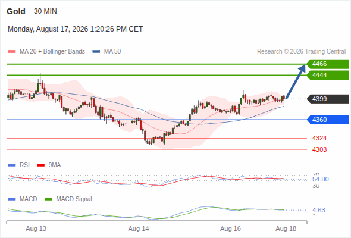The image size is (351, 238).
Task: Click the Aug 14 date axis marker
Action: [x=139, y=229]
